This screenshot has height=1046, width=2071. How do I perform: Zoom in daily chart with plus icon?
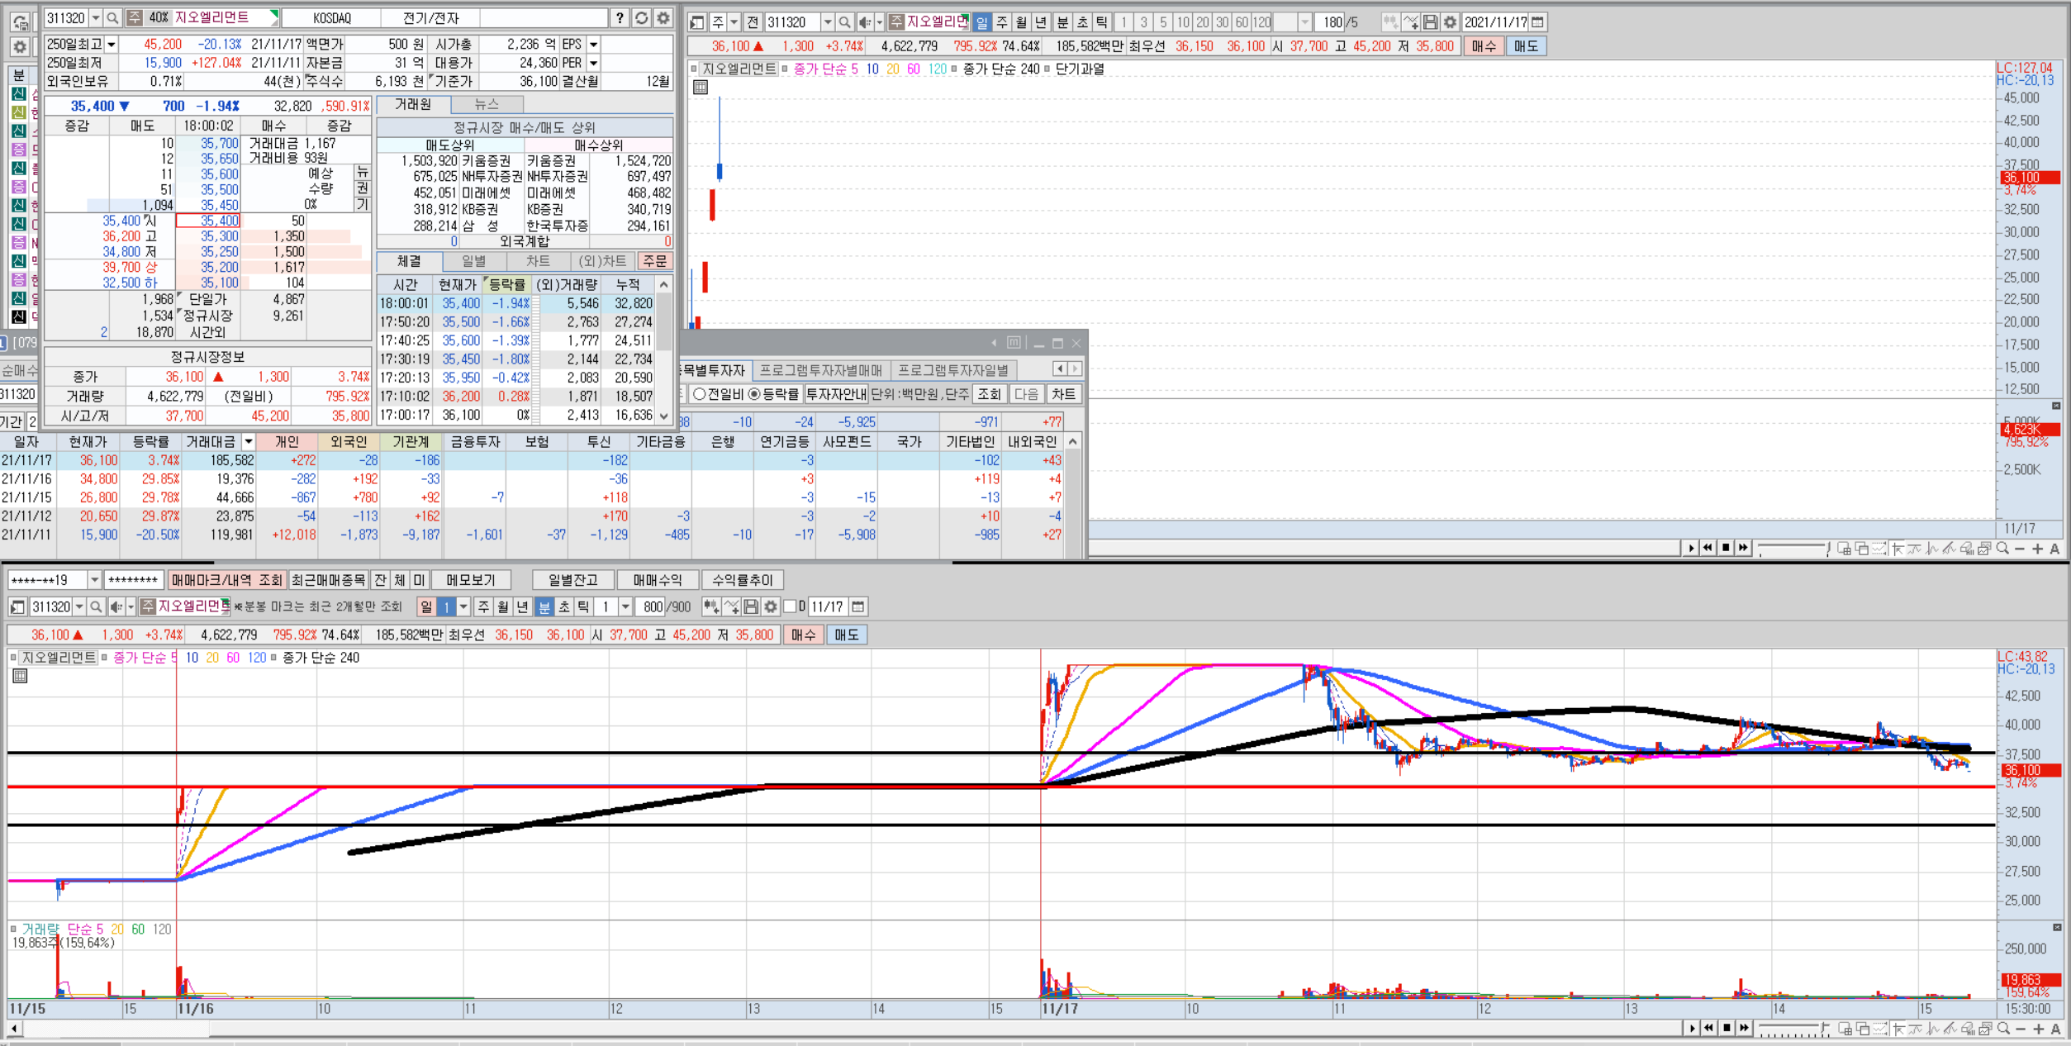point(2037,549)
